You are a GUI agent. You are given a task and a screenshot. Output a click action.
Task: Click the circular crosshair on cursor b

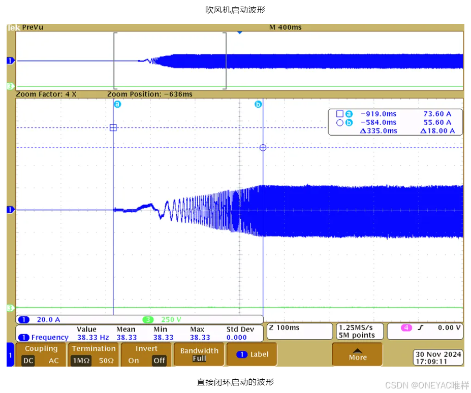263,148
